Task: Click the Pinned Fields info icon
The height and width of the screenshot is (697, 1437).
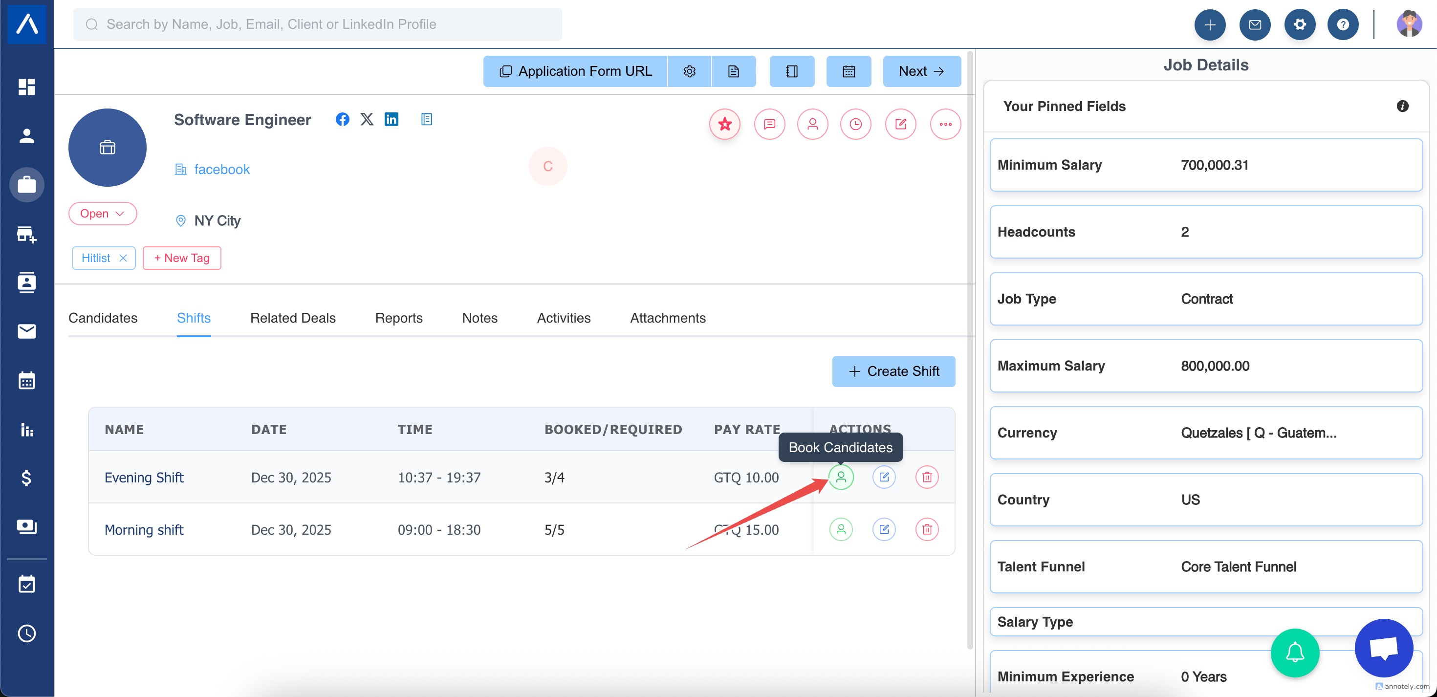Action: pyautogui.click(x=1402, y=106)
